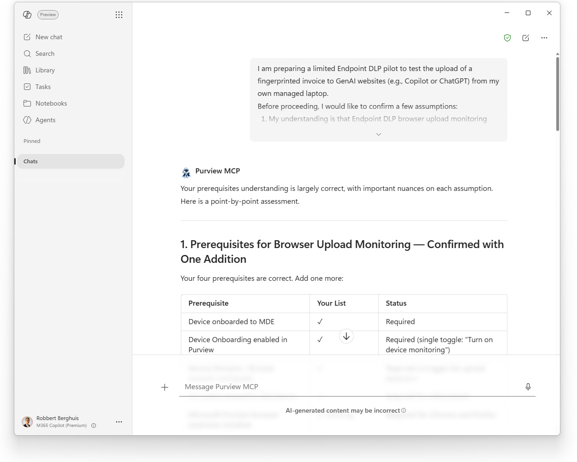
Task: Click the Purview MCP agent avatar icon
Action: click(x=186, y=172)
